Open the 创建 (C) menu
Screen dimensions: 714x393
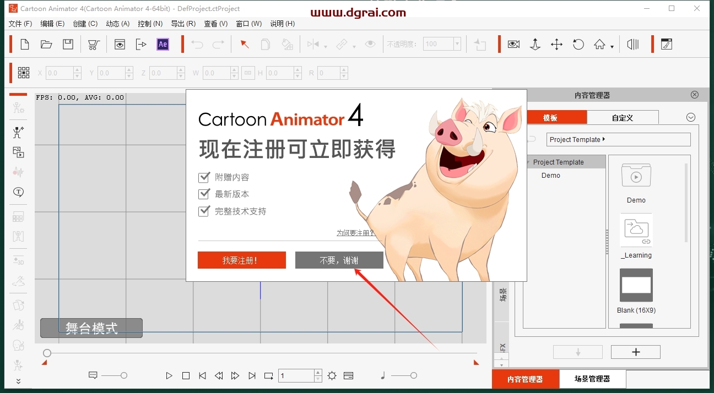click(85, 24)
